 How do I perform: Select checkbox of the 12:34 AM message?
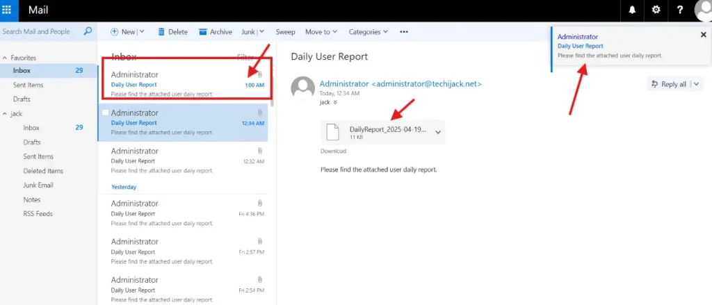tap(105, 113)
